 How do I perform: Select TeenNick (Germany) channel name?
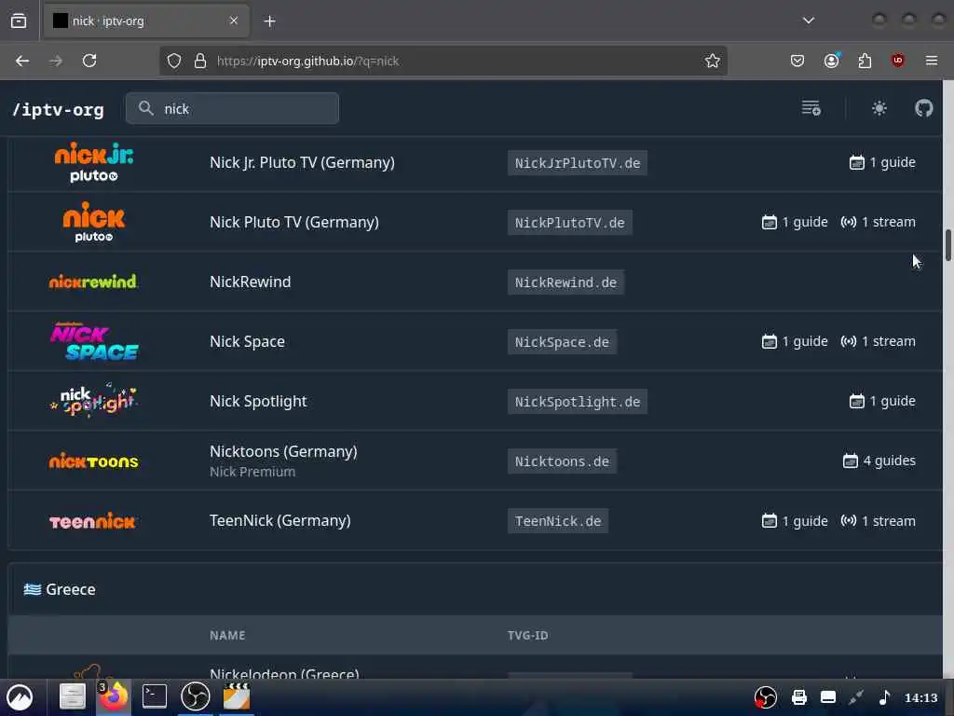click(x=279, y=520)
